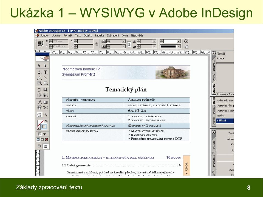
Task: Switch to Normal View Mode
Action: click(39, 146)
